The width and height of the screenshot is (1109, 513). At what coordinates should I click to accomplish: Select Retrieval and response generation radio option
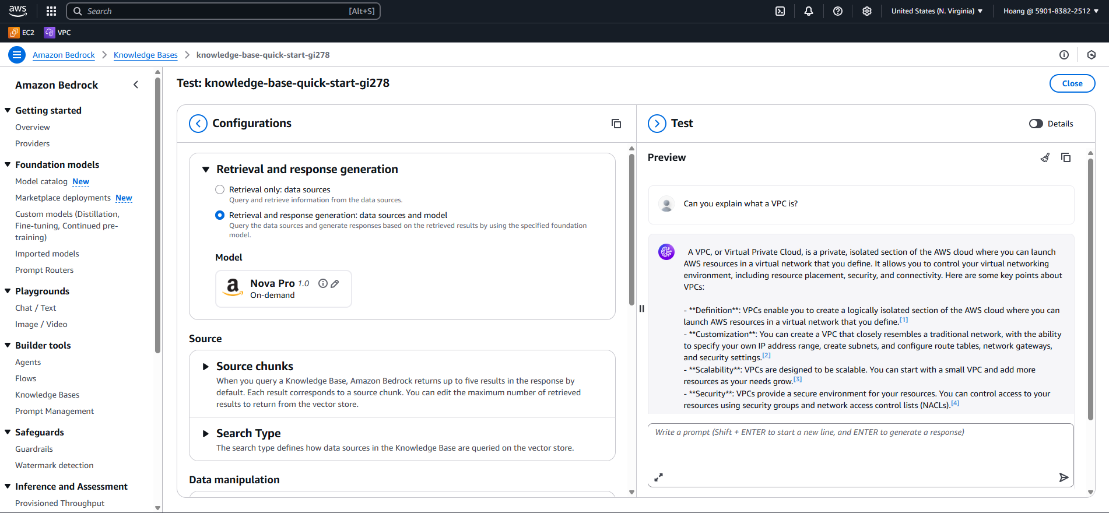(220, 215)
